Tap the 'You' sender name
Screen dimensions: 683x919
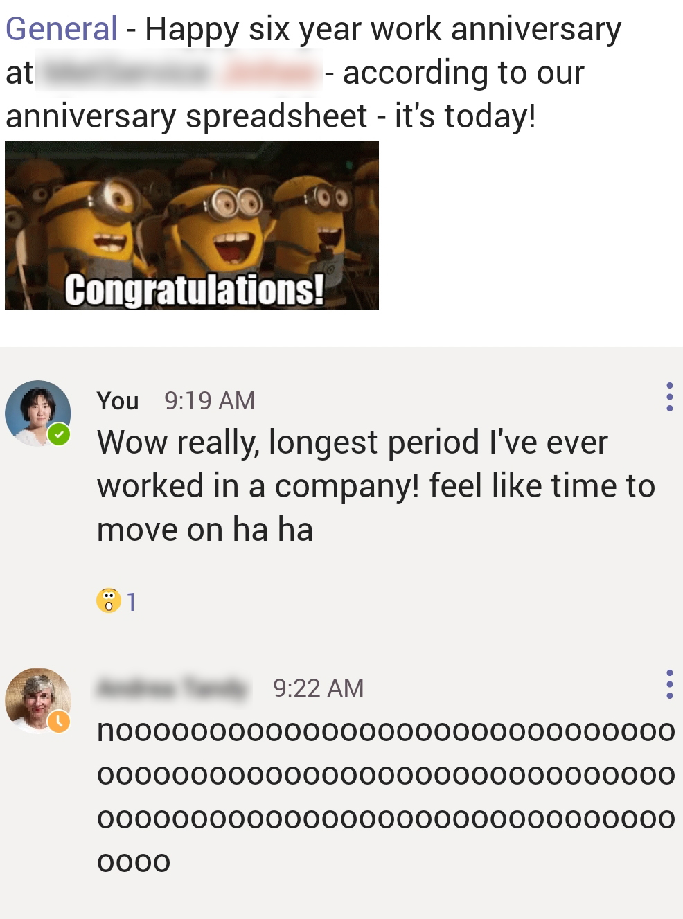(118, 400)
